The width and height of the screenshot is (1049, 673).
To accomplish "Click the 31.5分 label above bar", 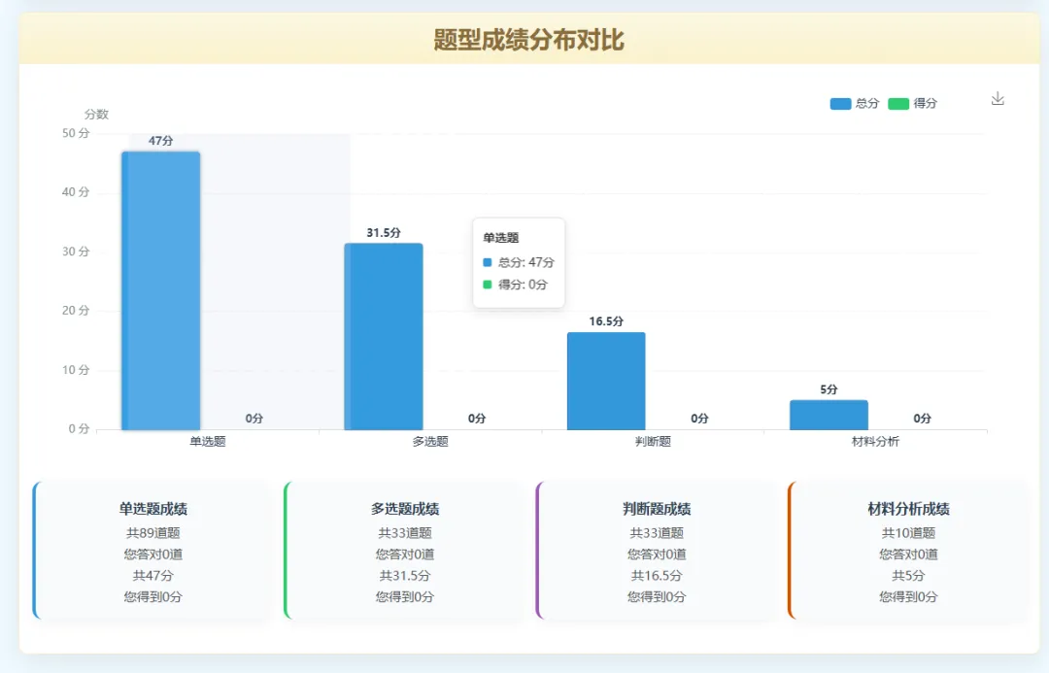I will pyautogui.click(x=384, y=233).
